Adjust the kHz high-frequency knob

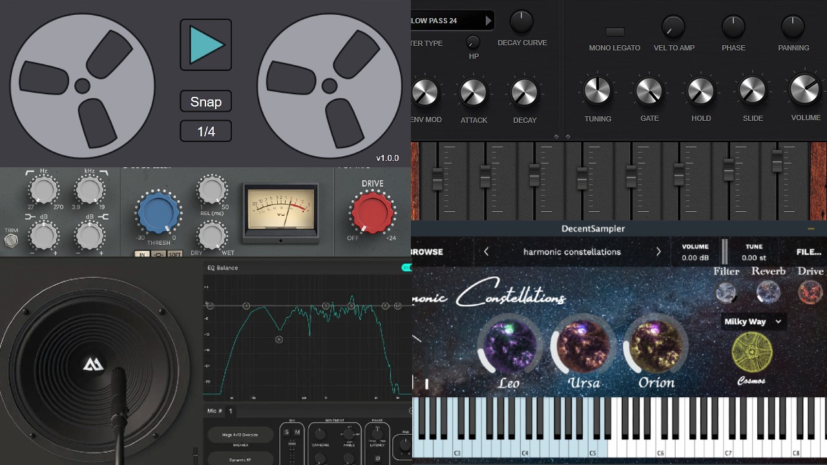(90, 191)
